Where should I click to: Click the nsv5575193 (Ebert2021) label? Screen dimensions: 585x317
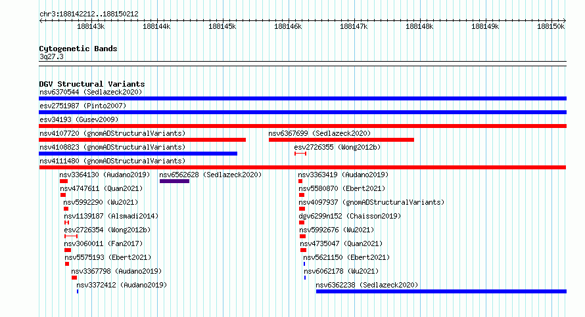point(108,257)
